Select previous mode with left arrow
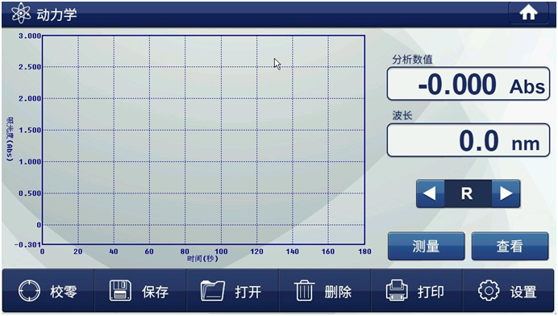The width and height of the screenshot is (558, 316). (431, 193)
